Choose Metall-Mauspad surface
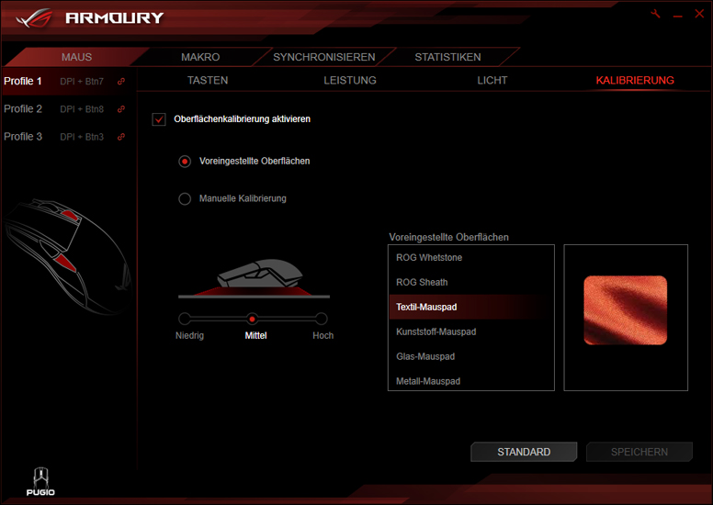Screen dimensions: 713x505 [471, 381]
